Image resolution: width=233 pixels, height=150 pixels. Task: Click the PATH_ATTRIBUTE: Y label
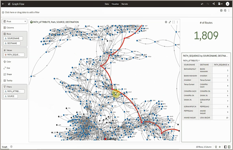point(191,61)
